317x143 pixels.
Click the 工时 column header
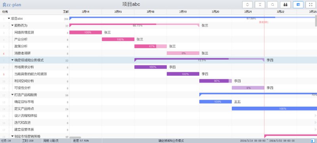click(x=66, y=12)
